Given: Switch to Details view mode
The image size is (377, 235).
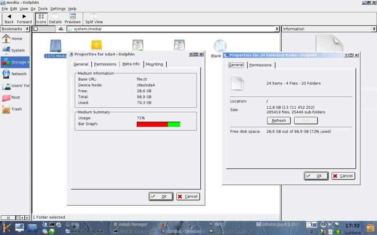Looking at the screenshot, I should coord(55,18).
